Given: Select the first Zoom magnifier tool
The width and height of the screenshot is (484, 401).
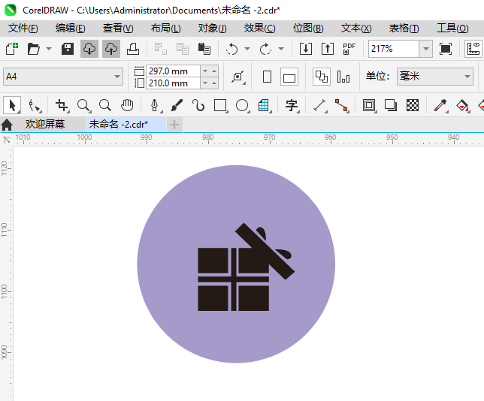Looking at the screenshot, I should tap(83, 105).
